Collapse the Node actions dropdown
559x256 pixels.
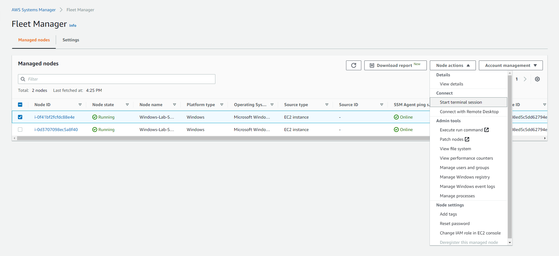point(453,65)
